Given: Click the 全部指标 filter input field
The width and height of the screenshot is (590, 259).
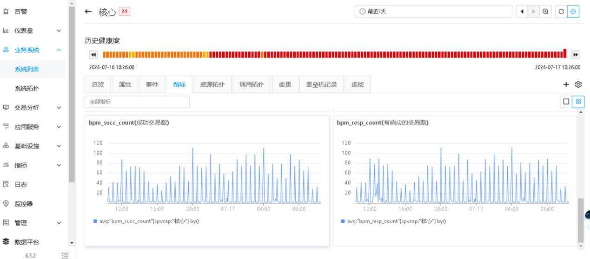Looking at the screenshot, I should (x=137, y=102).
